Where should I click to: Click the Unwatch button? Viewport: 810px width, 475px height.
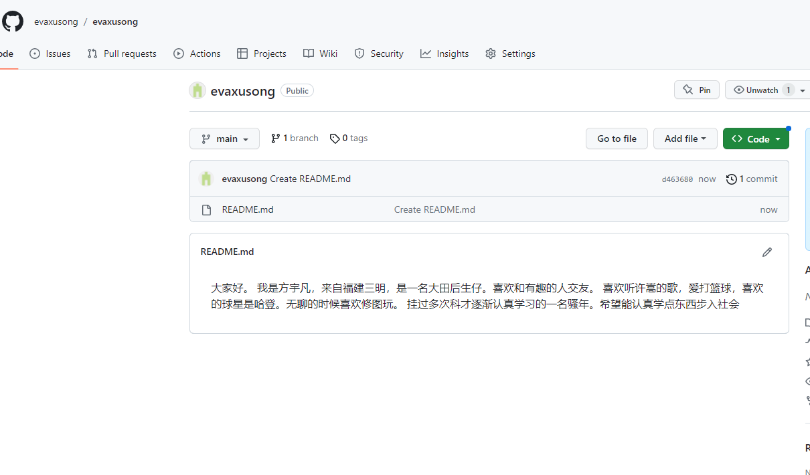761,90
